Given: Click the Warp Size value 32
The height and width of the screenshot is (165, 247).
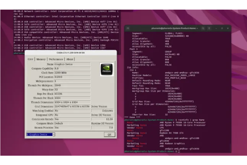Looking at the screenshot, I should (x=72, y=90).
